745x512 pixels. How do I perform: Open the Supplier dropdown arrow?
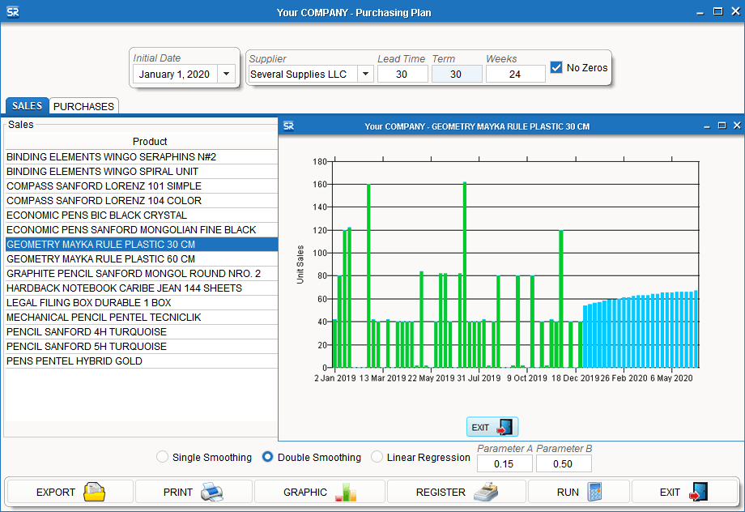[365, 75]
